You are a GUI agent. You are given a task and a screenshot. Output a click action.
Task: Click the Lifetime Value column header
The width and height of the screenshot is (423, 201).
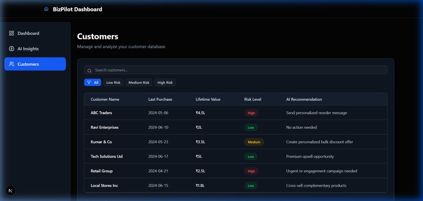208,99
